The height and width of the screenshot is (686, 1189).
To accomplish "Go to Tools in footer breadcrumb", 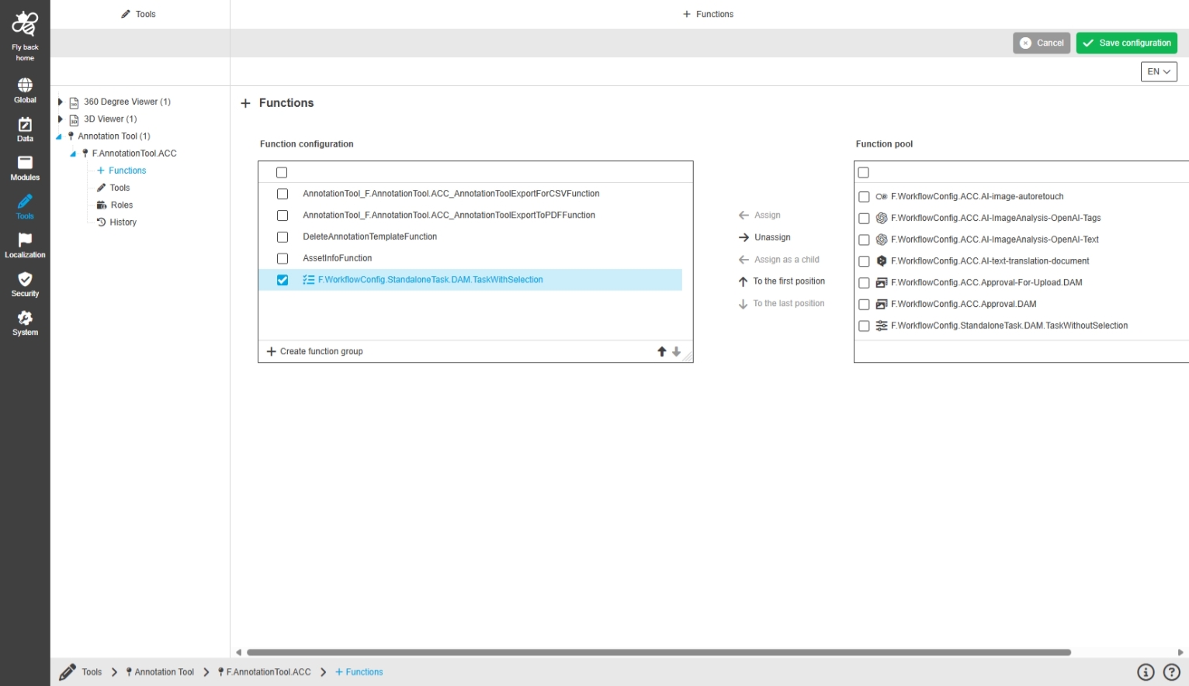I will (92, 672).
